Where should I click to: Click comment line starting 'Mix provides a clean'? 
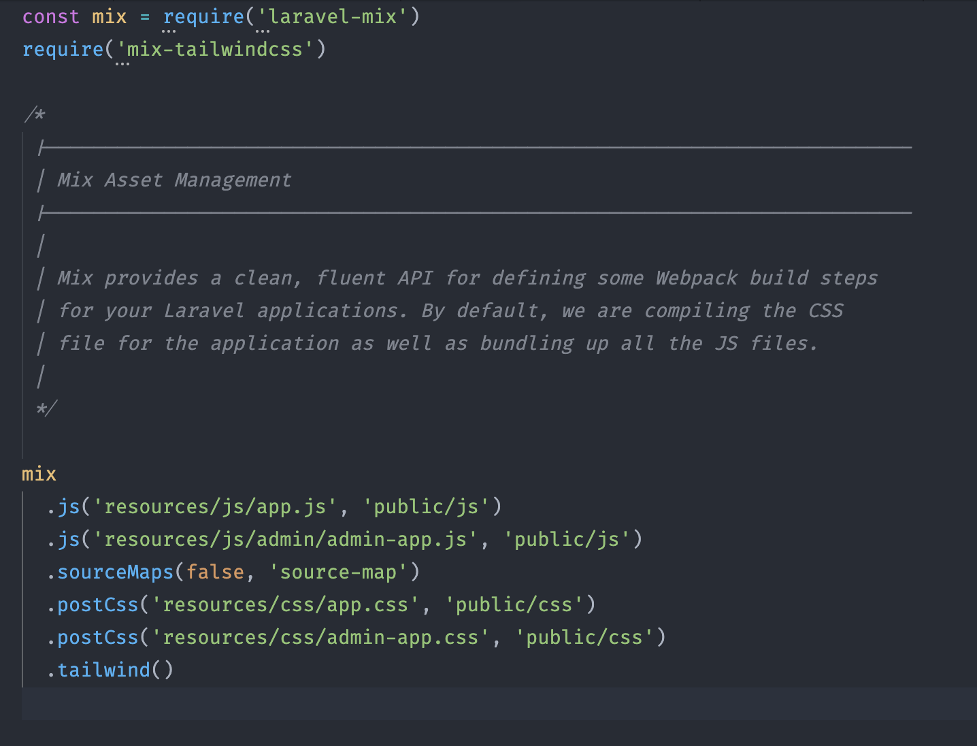click(x=467, y=278)
